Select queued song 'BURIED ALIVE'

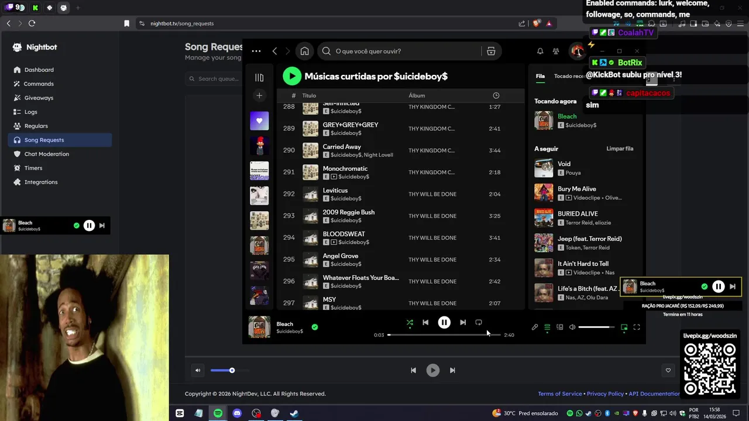pyautogui.click(x=585, y=218)
